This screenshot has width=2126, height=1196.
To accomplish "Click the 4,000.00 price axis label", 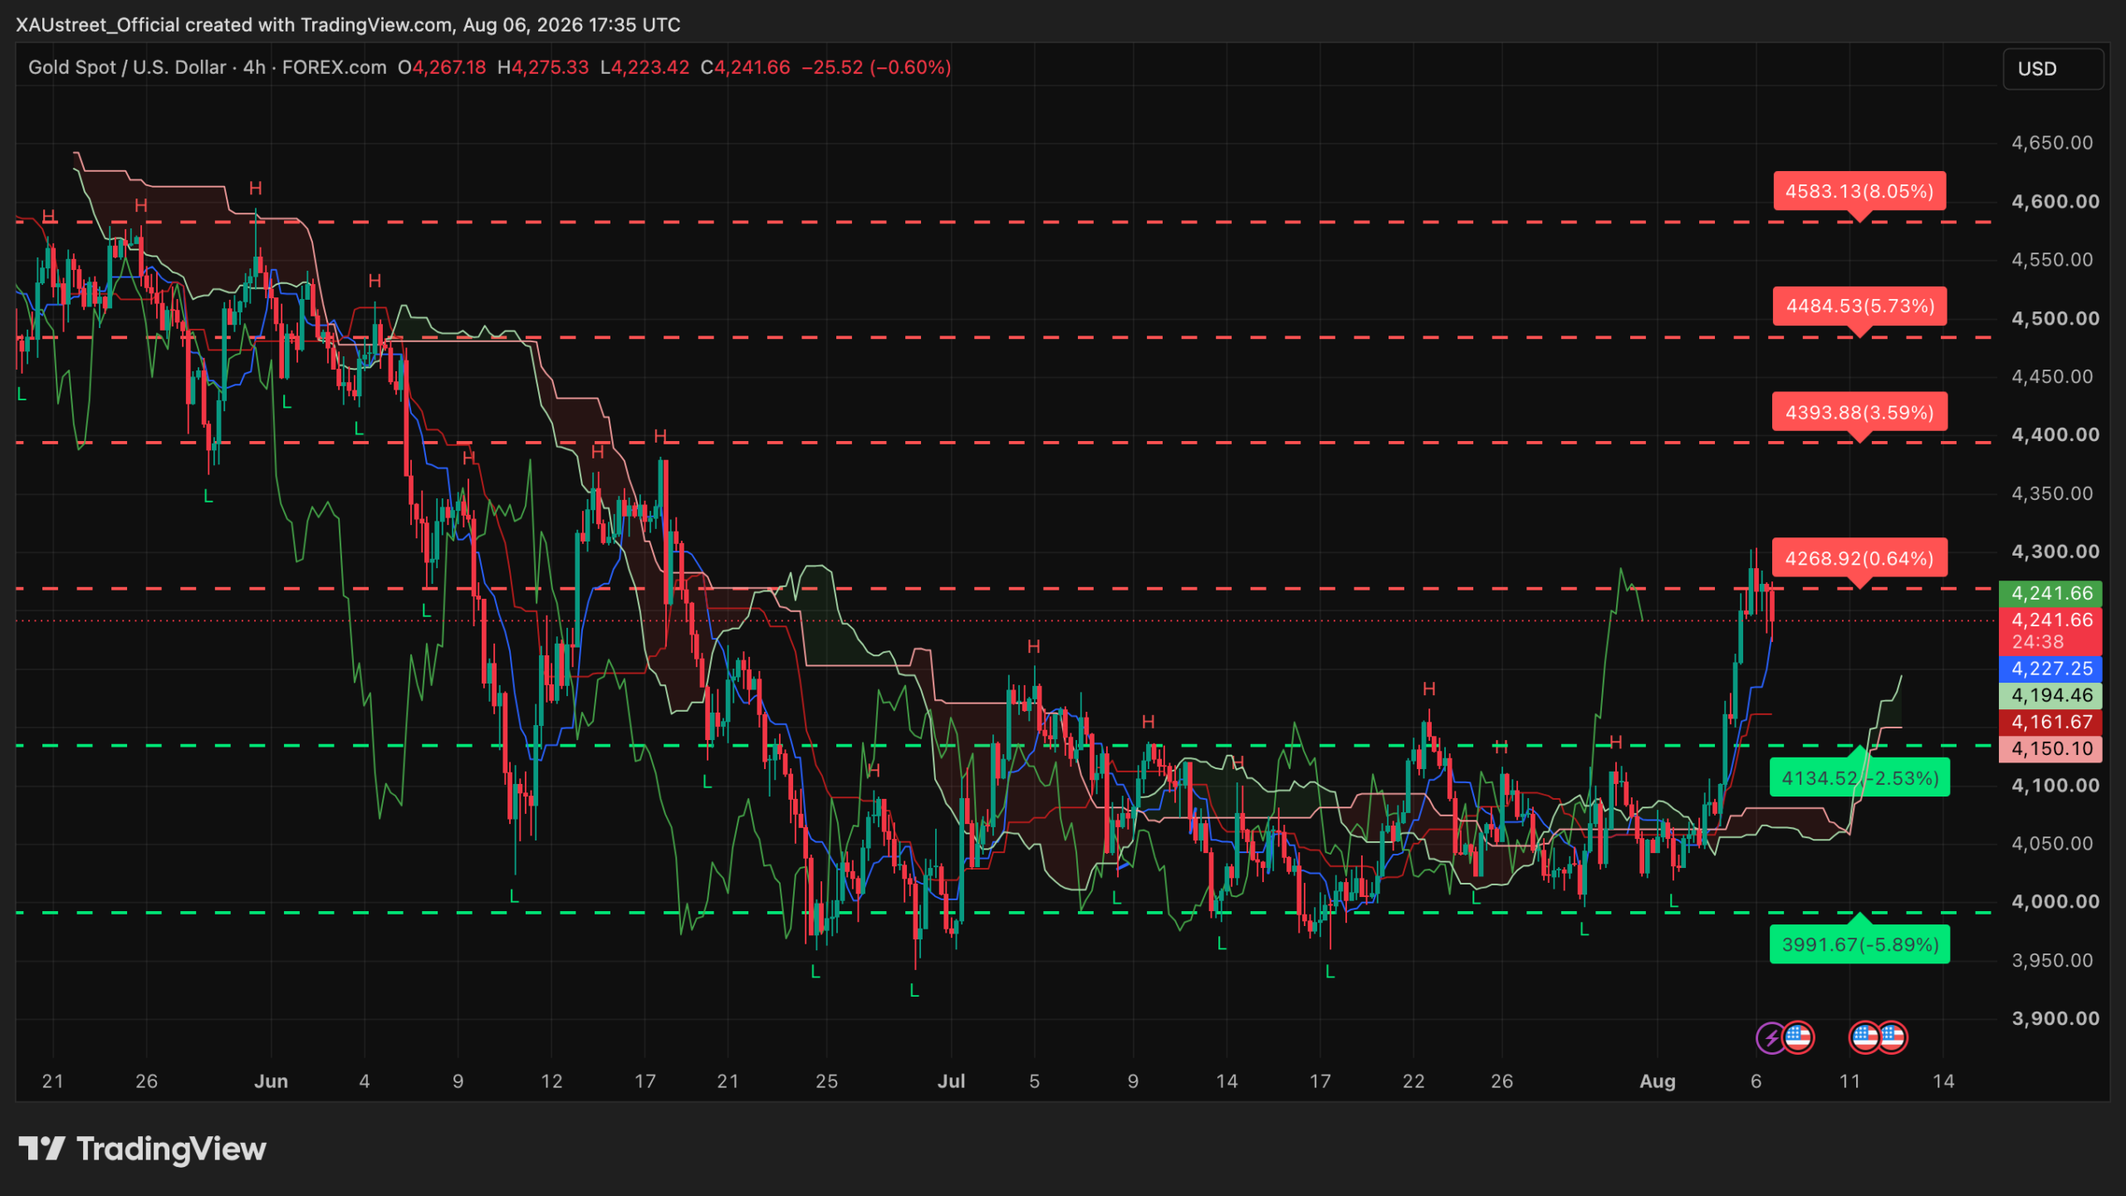I will (2055, 902).
